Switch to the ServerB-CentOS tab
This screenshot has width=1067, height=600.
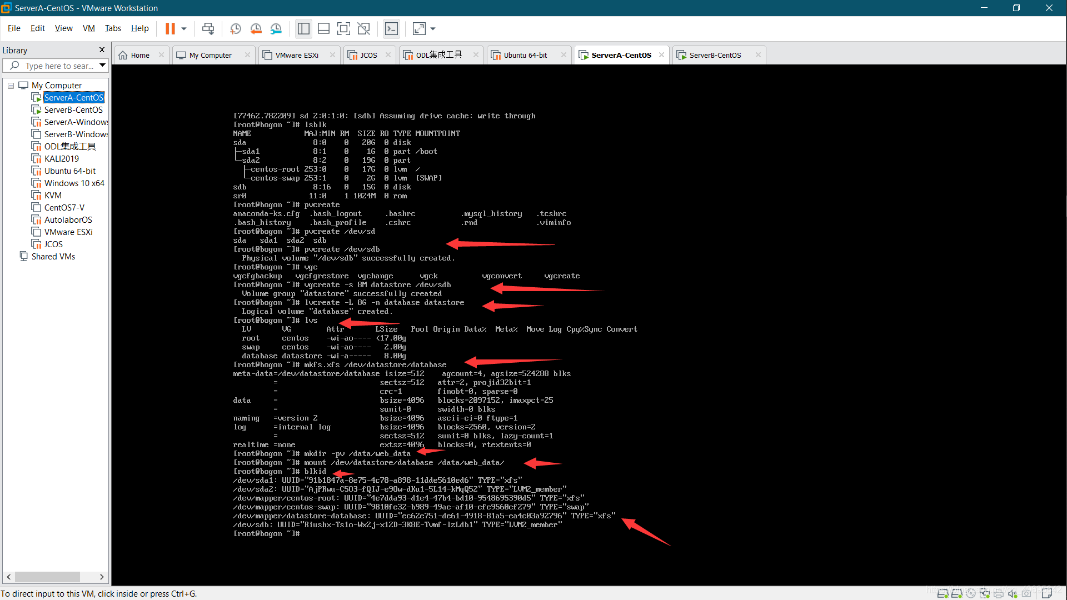pos(715,55)
